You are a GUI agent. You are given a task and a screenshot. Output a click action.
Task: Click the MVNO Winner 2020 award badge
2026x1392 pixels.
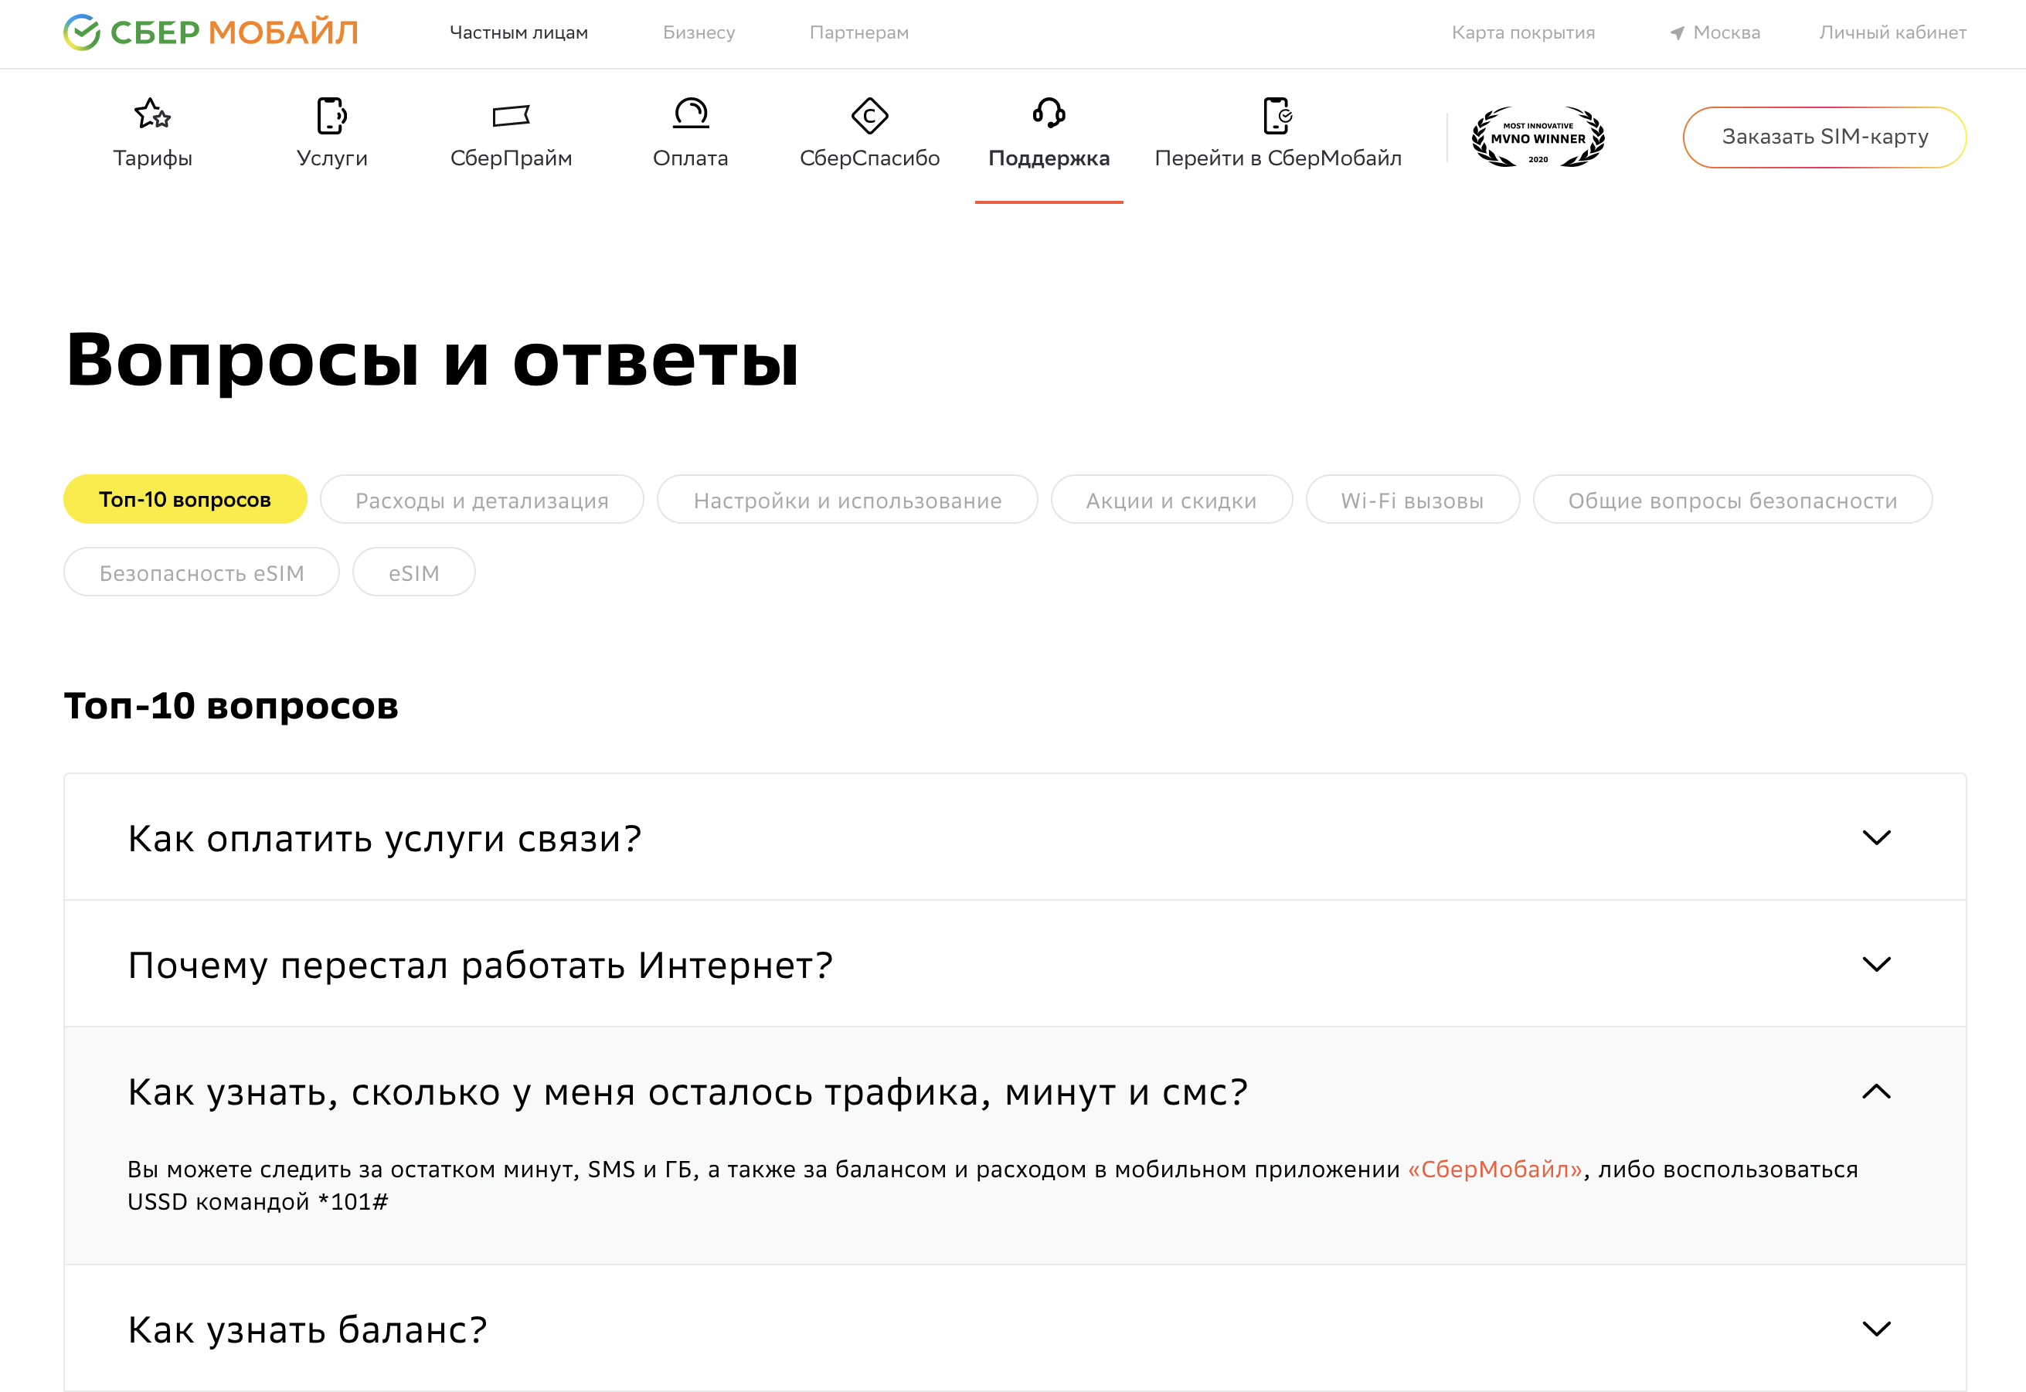(x=1538, y=137)
